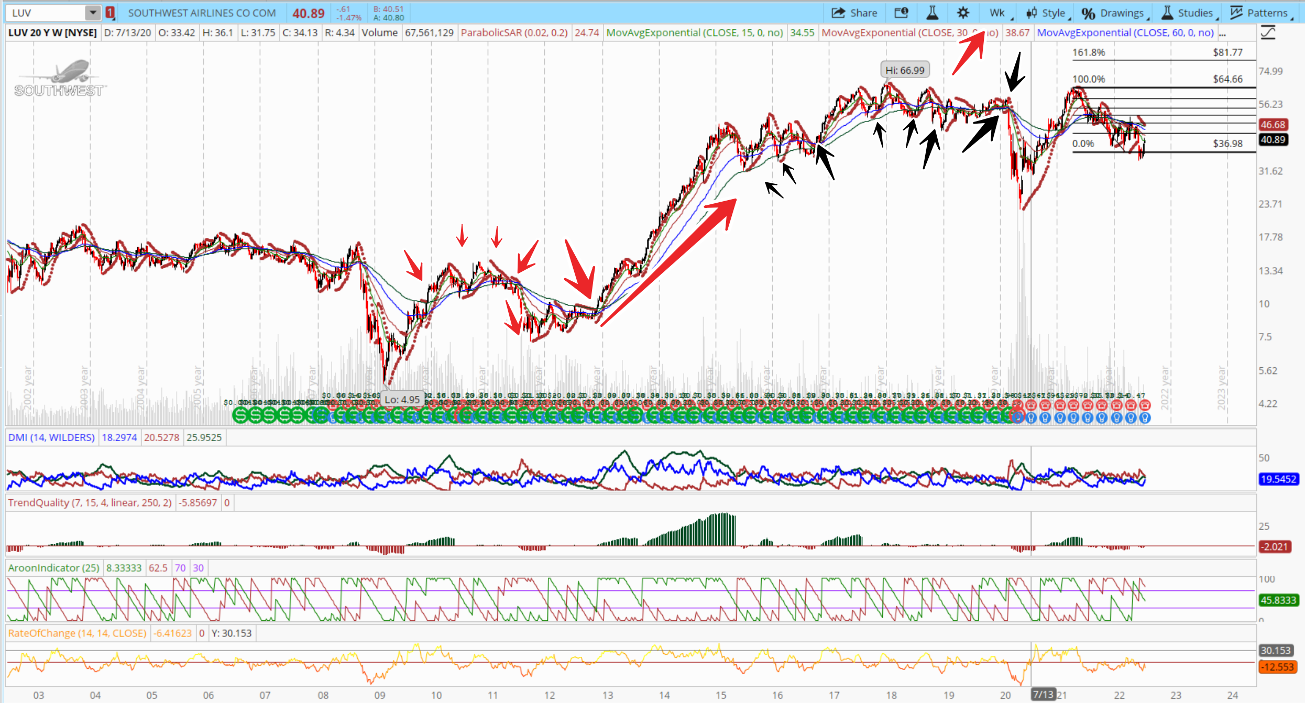Click the red clipboard link number icon

110,13
